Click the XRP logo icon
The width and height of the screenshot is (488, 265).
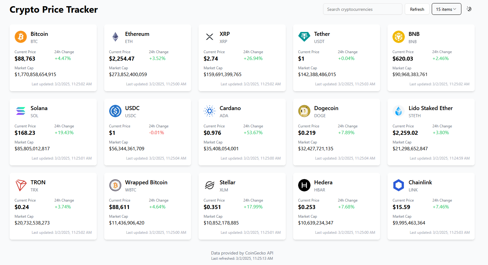tap(210, 37)
